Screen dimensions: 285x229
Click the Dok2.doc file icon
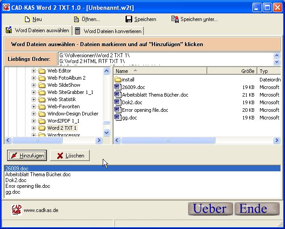coord(118,102)
